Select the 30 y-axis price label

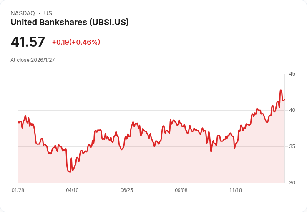pyautogui.click(x=292, y=183)
